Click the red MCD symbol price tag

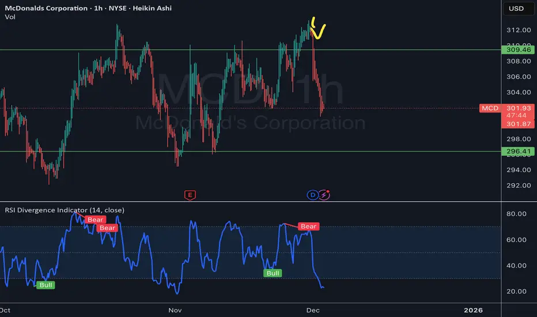coord(490,108)
